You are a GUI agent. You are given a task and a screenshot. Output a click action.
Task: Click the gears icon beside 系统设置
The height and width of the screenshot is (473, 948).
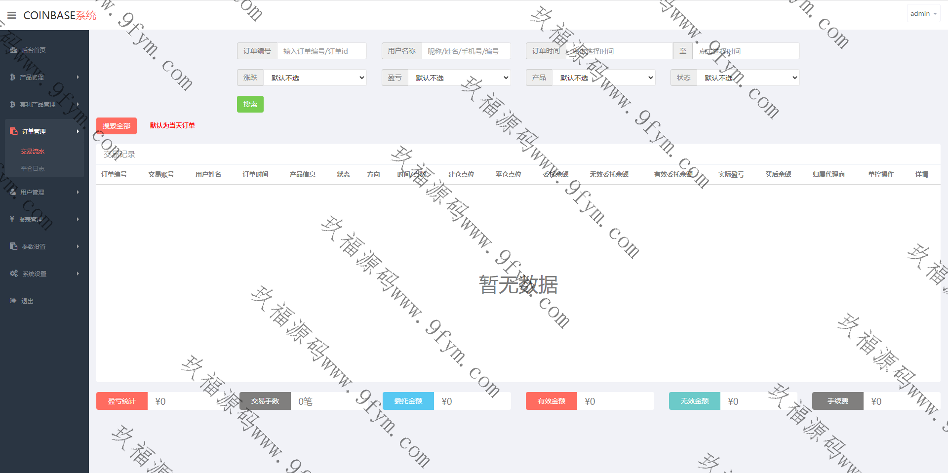[14, 274]
